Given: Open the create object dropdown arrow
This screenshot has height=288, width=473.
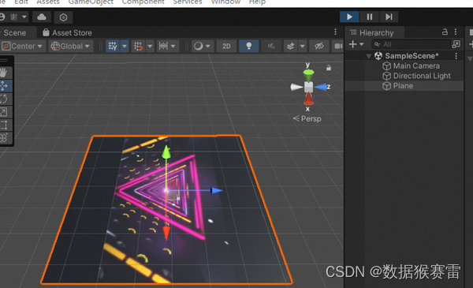Looking at the screenshot, I should 361,44.
